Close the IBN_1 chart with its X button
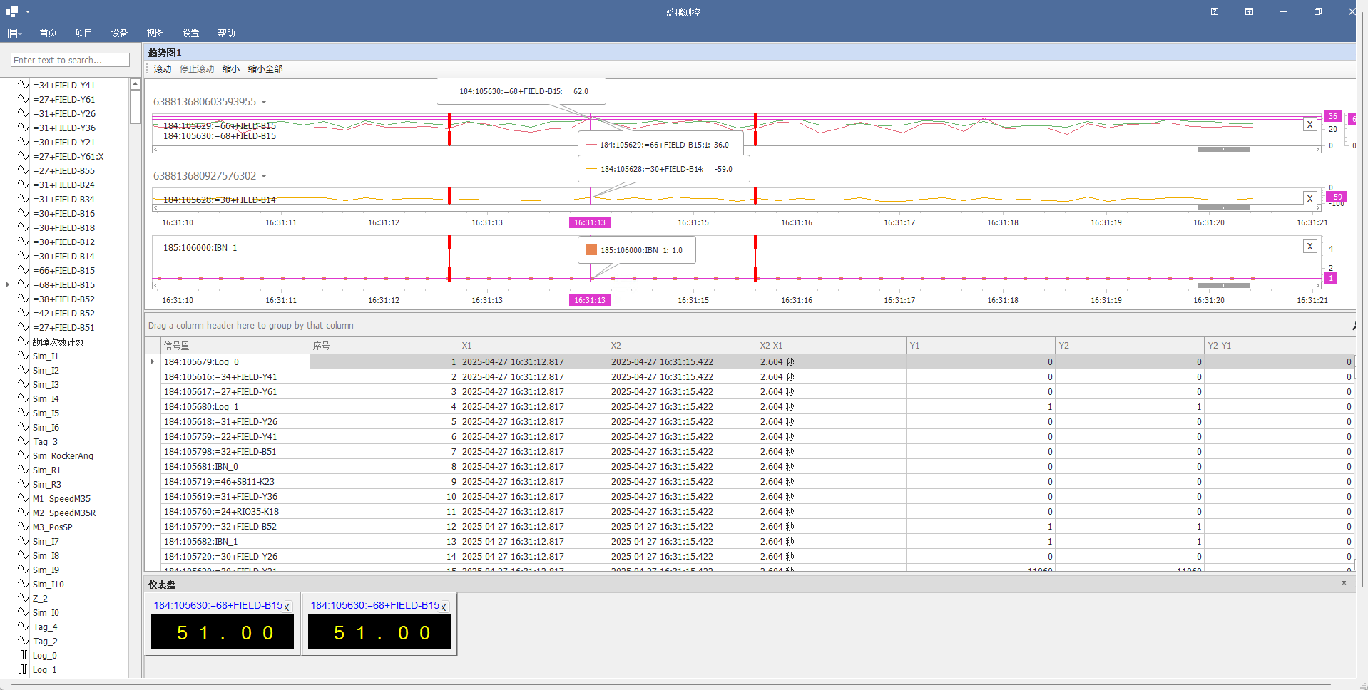 click(x=1310, y=246)
